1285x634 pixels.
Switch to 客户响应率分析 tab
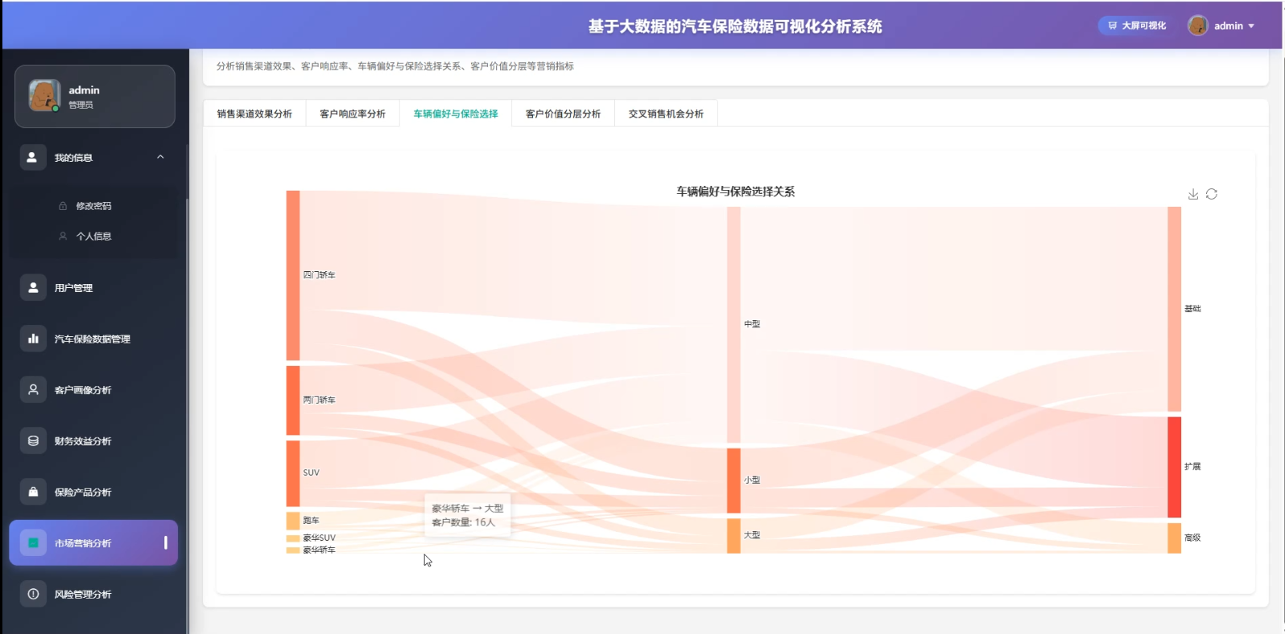coord(353,113)
